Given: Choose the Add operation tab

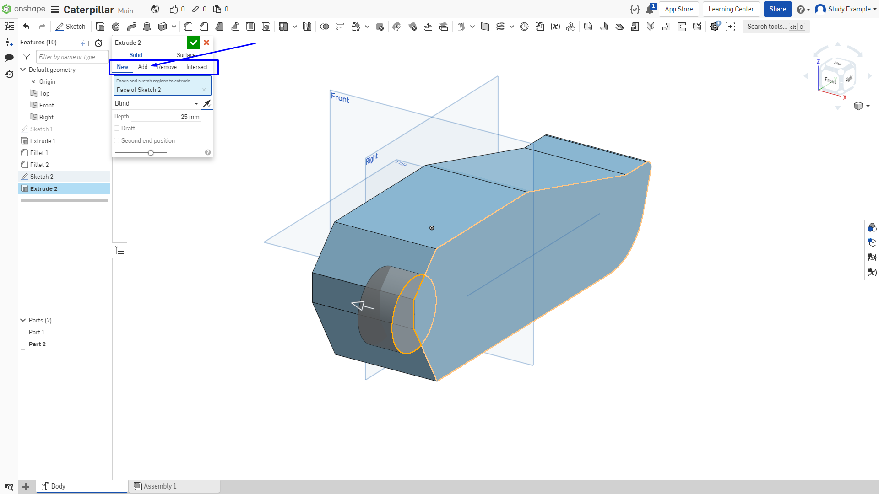Looking at the screenshot, I should click(143, 67).
